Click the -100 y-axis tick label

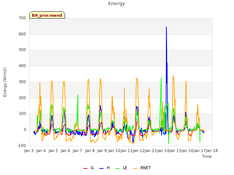[22, 146]
